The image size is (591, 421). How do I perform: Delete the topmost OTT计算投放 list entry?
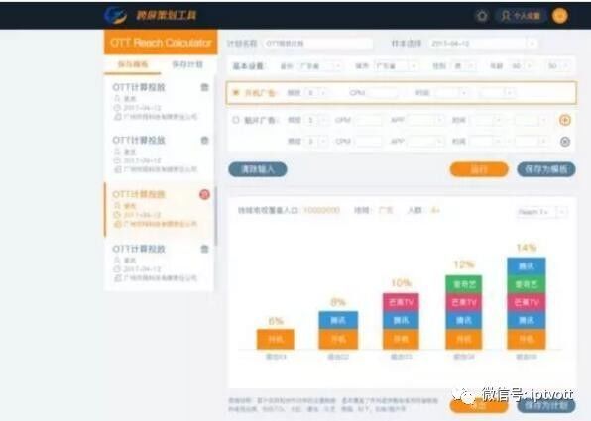[204, 87]
